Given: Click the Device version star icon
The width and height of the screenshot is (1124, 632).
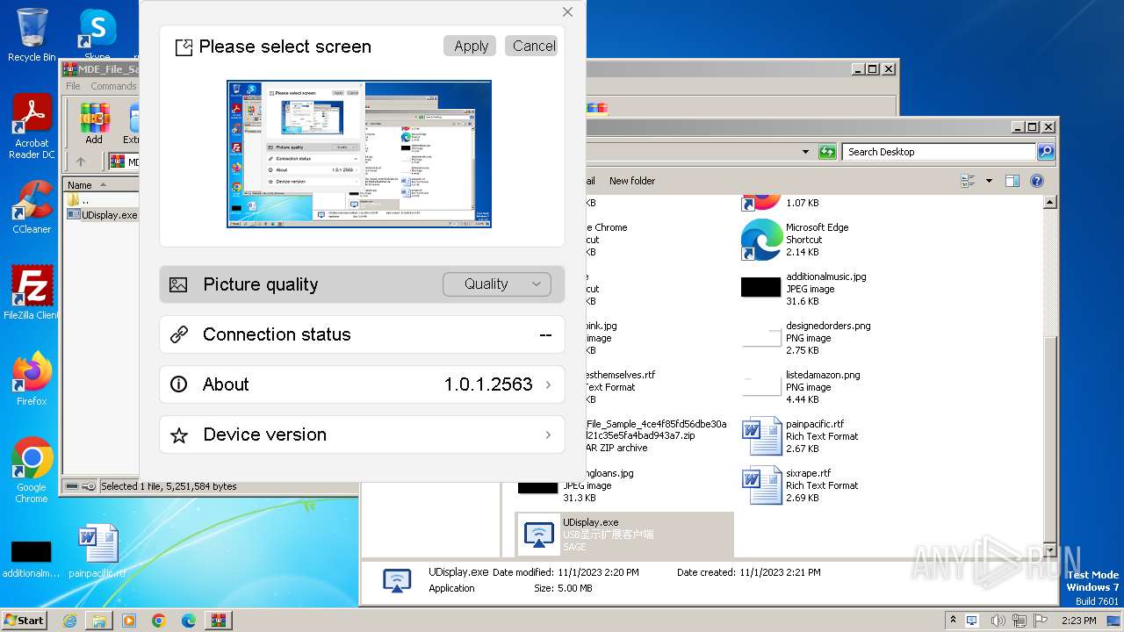Looking at the screenshot, I should (x=179, y=434).
